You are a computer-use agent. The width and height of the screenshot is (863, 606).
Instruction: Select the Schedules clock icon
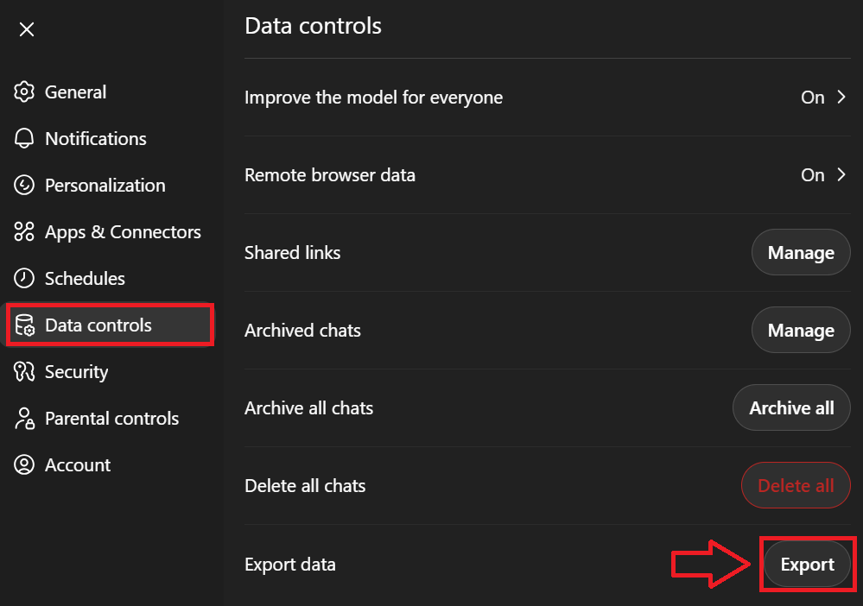click(25, 278)
